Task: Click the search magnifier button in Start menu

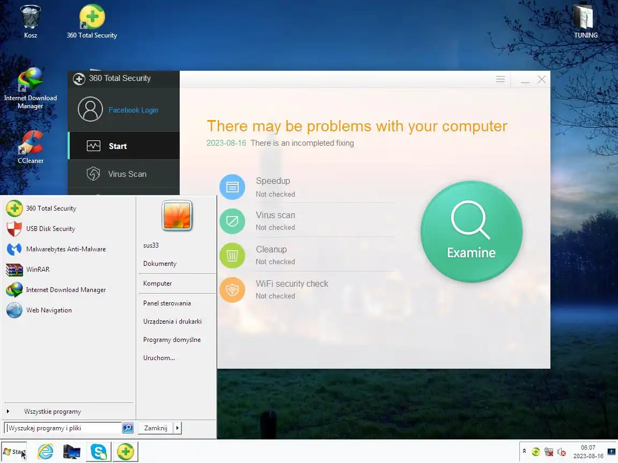Action: point(128,428)
